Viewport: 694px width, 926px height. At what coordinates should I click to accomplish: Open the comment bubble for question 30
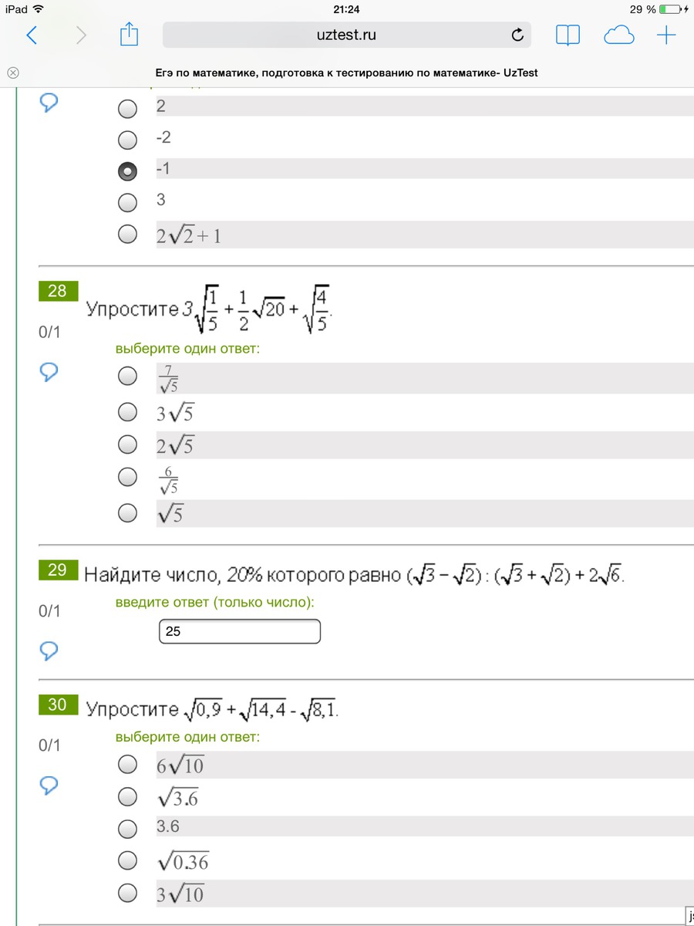coord(49,786)
